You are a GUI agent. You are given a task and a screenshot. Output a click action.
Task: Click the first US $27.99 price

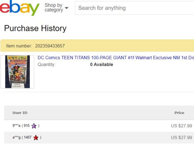(181, 126)
